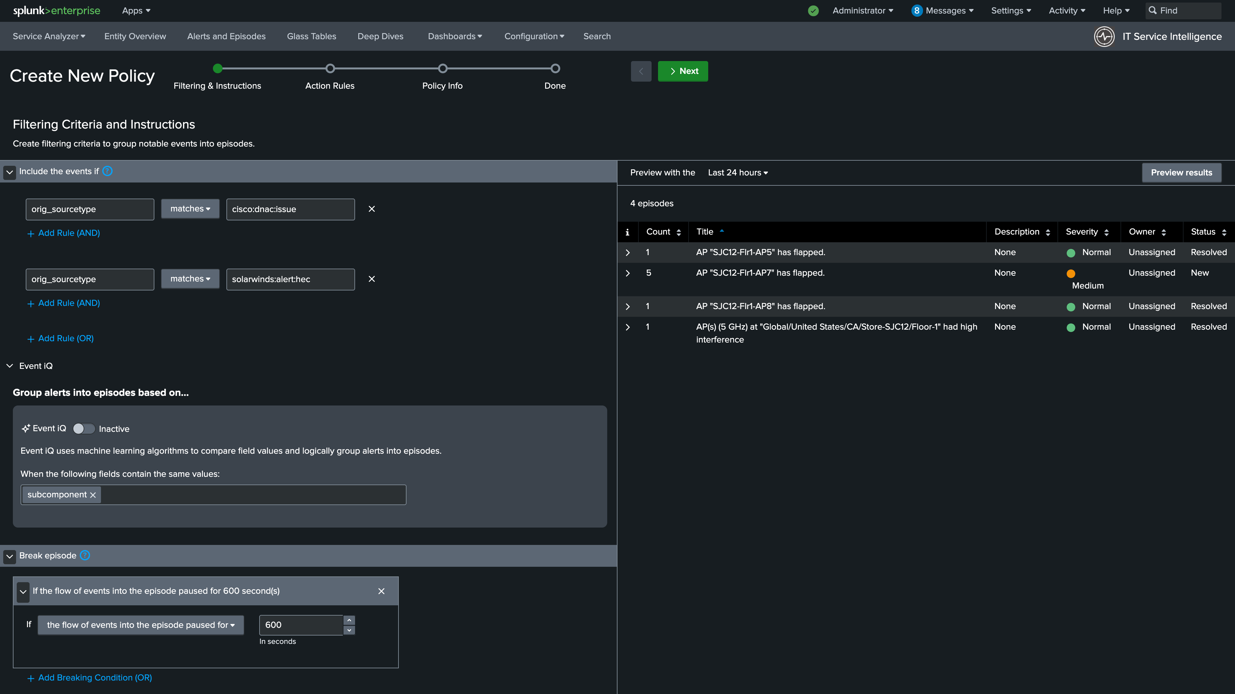Viewport: 1235px width, 694px height.
Task: Expand the high interference episode row
Action: [627, 327]
